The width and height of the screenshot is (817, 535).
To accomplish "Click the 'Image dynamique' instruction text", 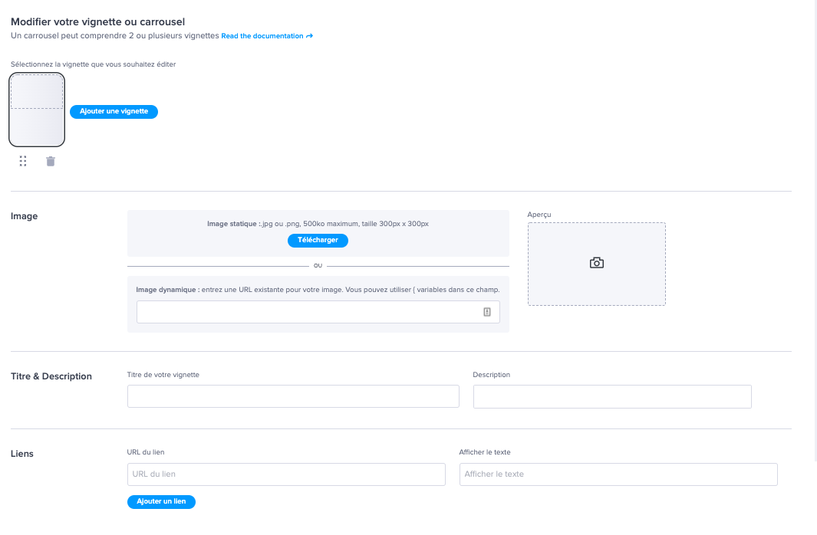I will 318,290.
